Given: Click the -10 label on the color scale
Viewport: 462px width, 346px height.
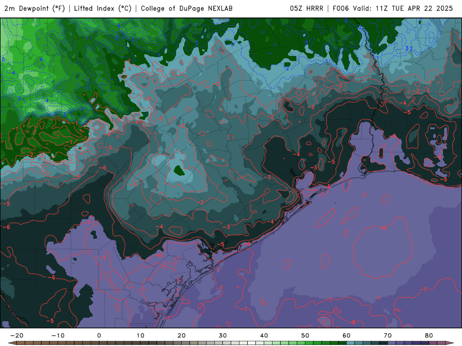Looking at the screenshot, I should coord(58,336).
